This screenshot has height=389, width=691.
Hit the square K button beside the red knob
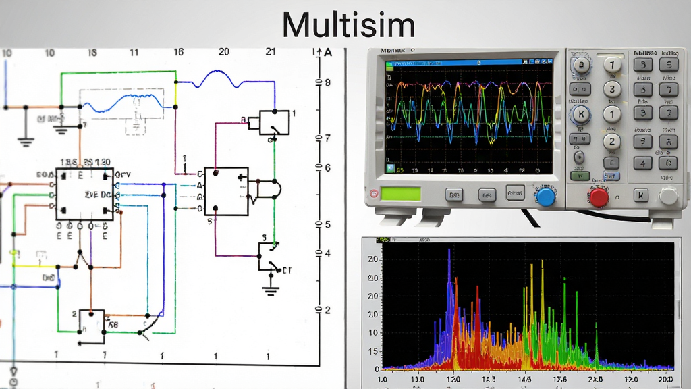641,195
